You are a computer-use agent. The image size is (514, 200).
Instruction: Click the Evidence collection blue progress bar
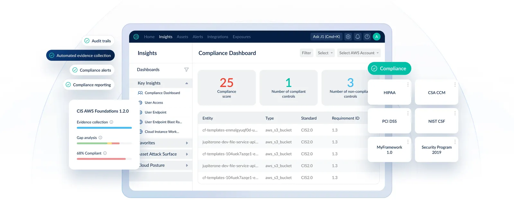pos(104,128)
